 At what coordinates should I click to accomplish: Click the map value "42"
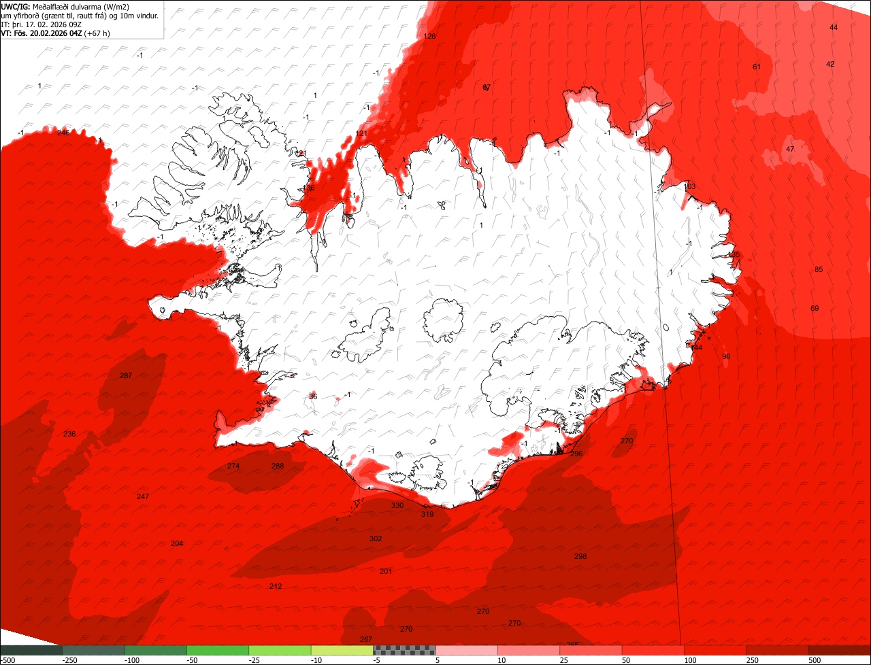coord(830,64)
